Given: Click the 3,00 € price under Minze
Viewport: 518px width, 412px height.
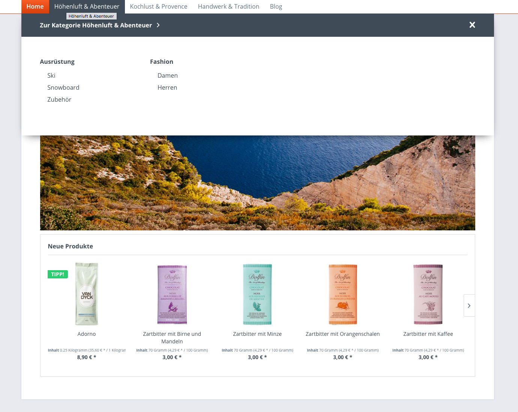Looking at the screenshot, I should coord(257,357).
